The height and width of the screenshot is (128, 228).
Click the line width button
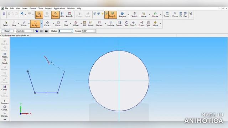point(46,31)
